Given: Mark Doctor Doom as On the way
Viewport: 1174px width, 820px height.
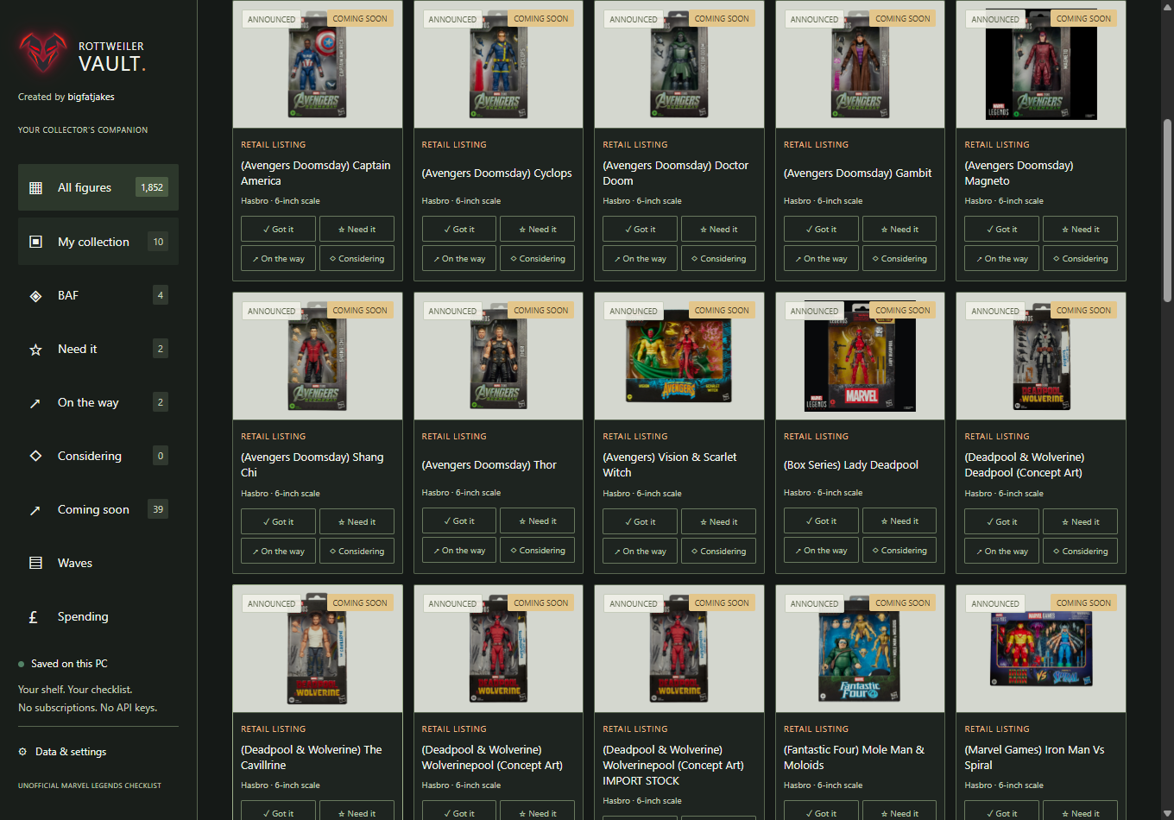Looking at the screenshot, I should (x=641, y=258).
